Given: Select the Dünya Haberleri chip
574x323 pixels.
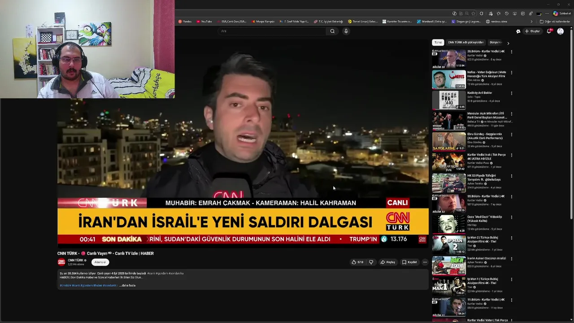Looking at the screenshot, I should tap(496, 42).
